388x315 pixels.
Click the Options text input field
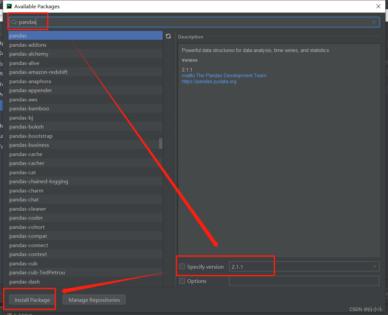coord(304,281)
